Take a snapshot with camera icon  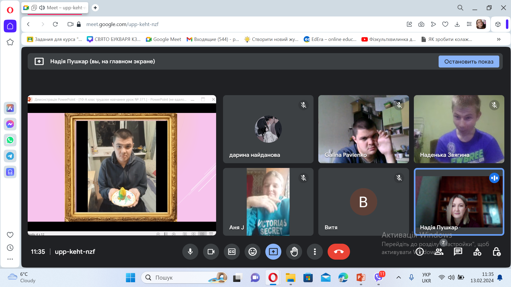pos(421,24)
